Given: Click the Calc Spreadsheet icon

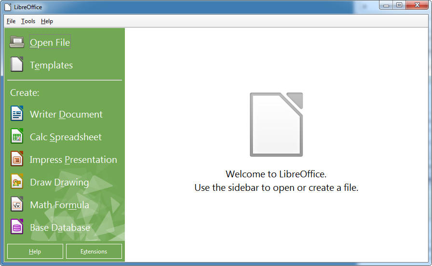Looking at the screenshot, I should click(17, 136).
